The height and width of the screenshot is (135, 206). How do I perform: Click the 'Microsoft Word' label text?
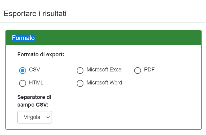point(104,83)
